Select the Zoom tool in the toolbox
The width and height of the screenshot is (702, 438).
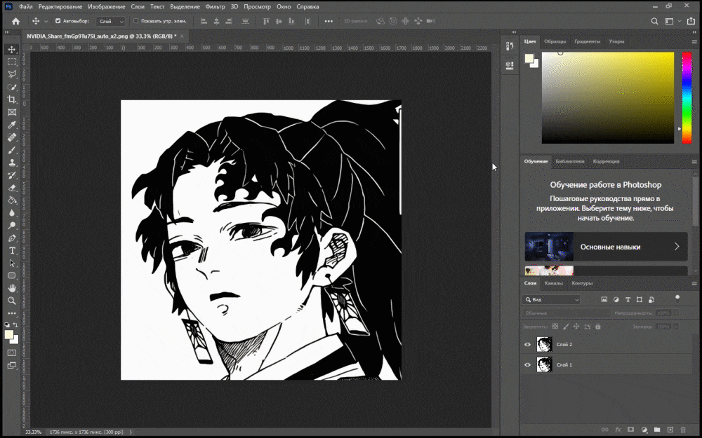12,301
